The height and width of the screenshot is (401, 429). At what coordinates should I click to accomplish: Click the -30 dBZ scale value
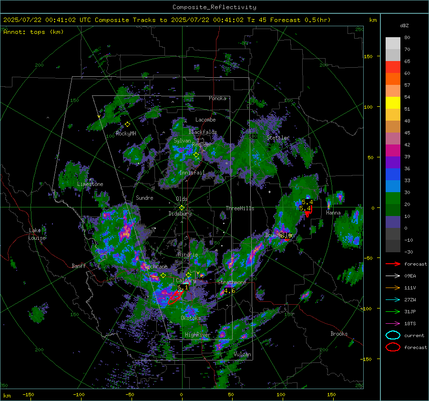pyautogui.click(x=409, y=252)
